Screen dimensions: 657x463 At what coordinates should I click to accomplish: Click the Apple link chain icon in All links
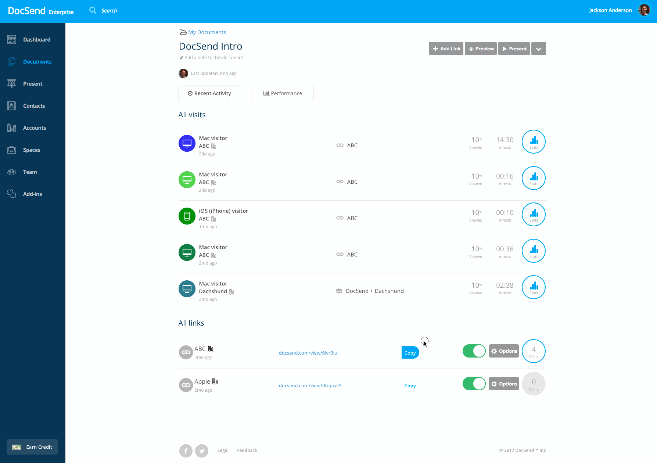click(186, 385)
